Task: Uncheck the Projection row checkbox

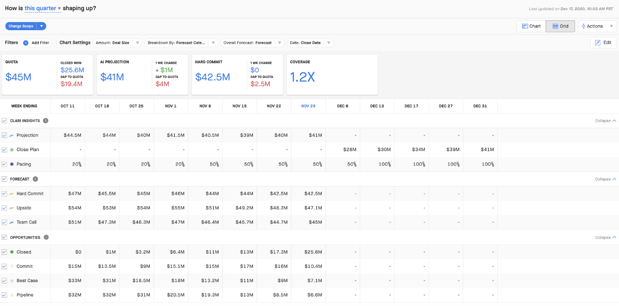Action: tap(4, 135)
